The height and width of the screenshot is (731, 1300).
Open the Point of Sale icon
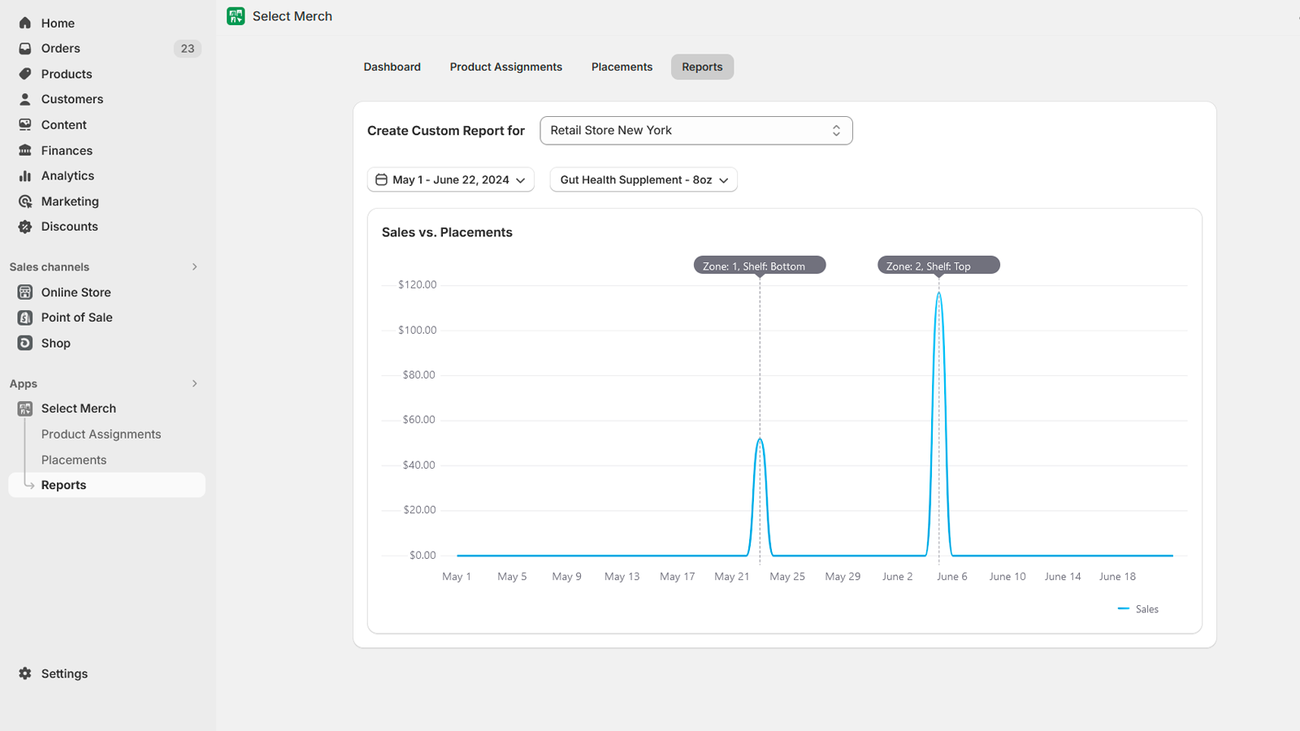coord(25,318)
